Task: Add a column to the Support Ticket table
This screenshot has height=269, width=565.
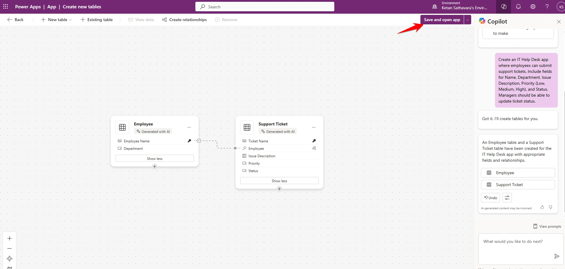Action: point(279,189)
